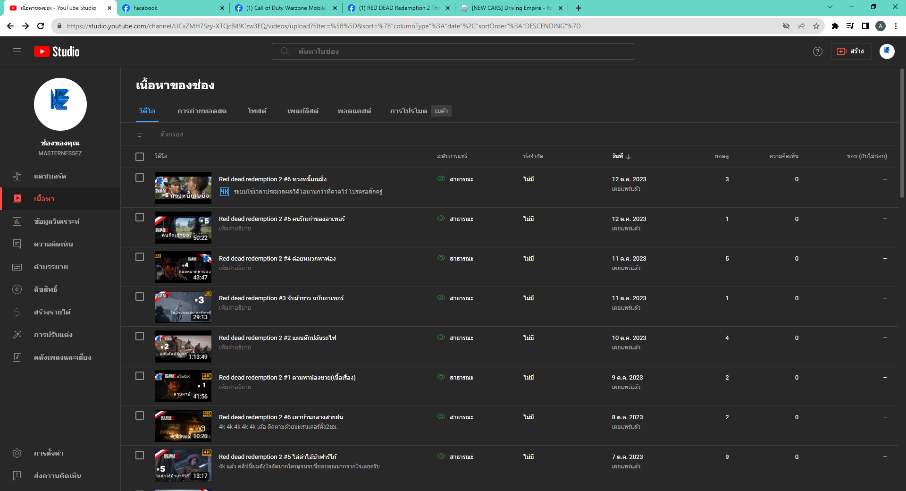
Task: Open a new browser tab
Action: 579,8
